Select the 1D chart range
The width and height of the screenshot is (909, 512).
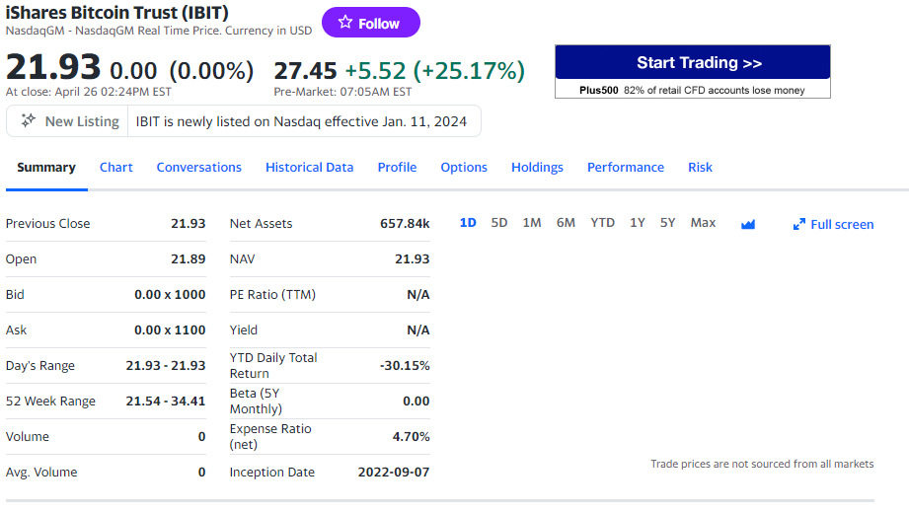point(468,223)
